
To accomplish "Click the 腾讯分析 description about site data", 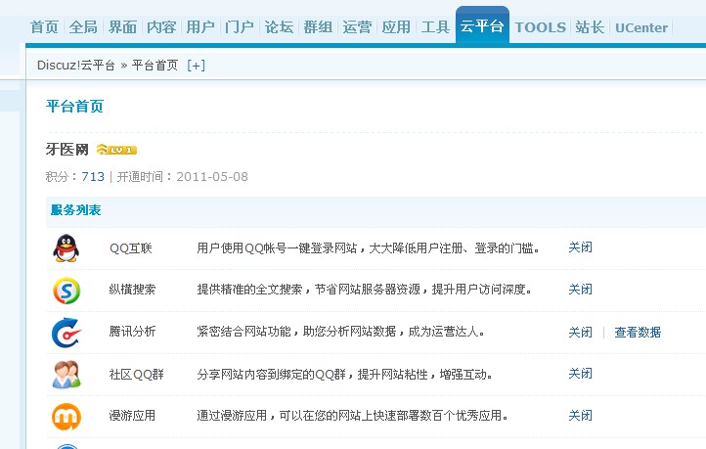I will (x=340, y=332).
